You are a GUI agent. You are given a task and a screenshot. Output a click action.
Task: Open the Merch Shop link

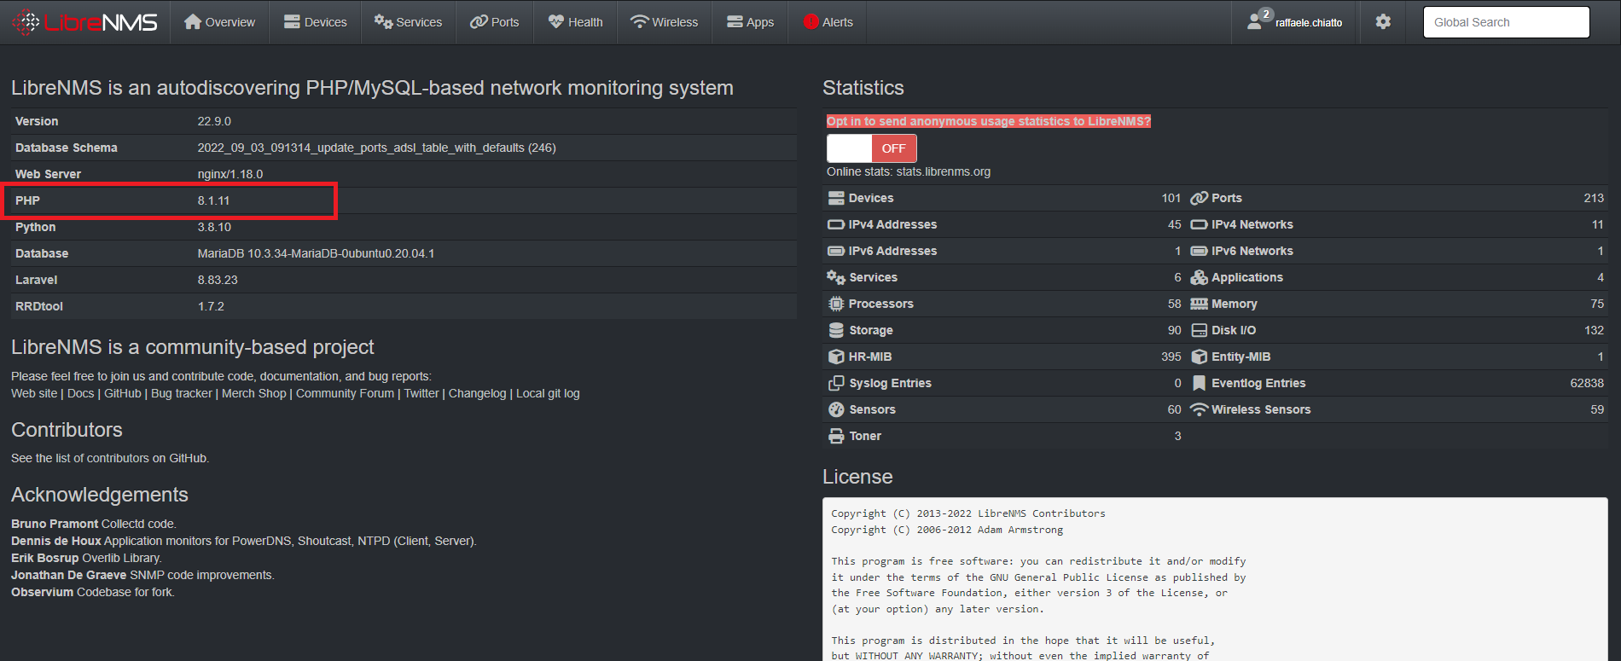point(254,393)
